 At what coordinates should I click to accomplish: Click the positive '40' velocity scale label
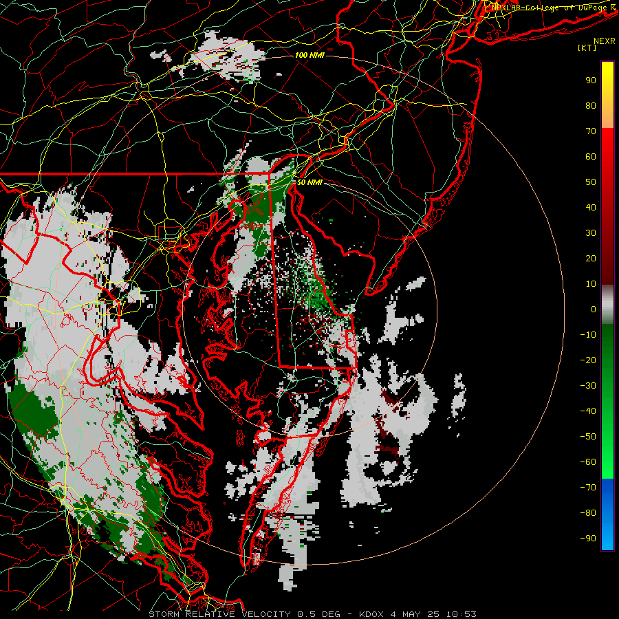[591, 208]
